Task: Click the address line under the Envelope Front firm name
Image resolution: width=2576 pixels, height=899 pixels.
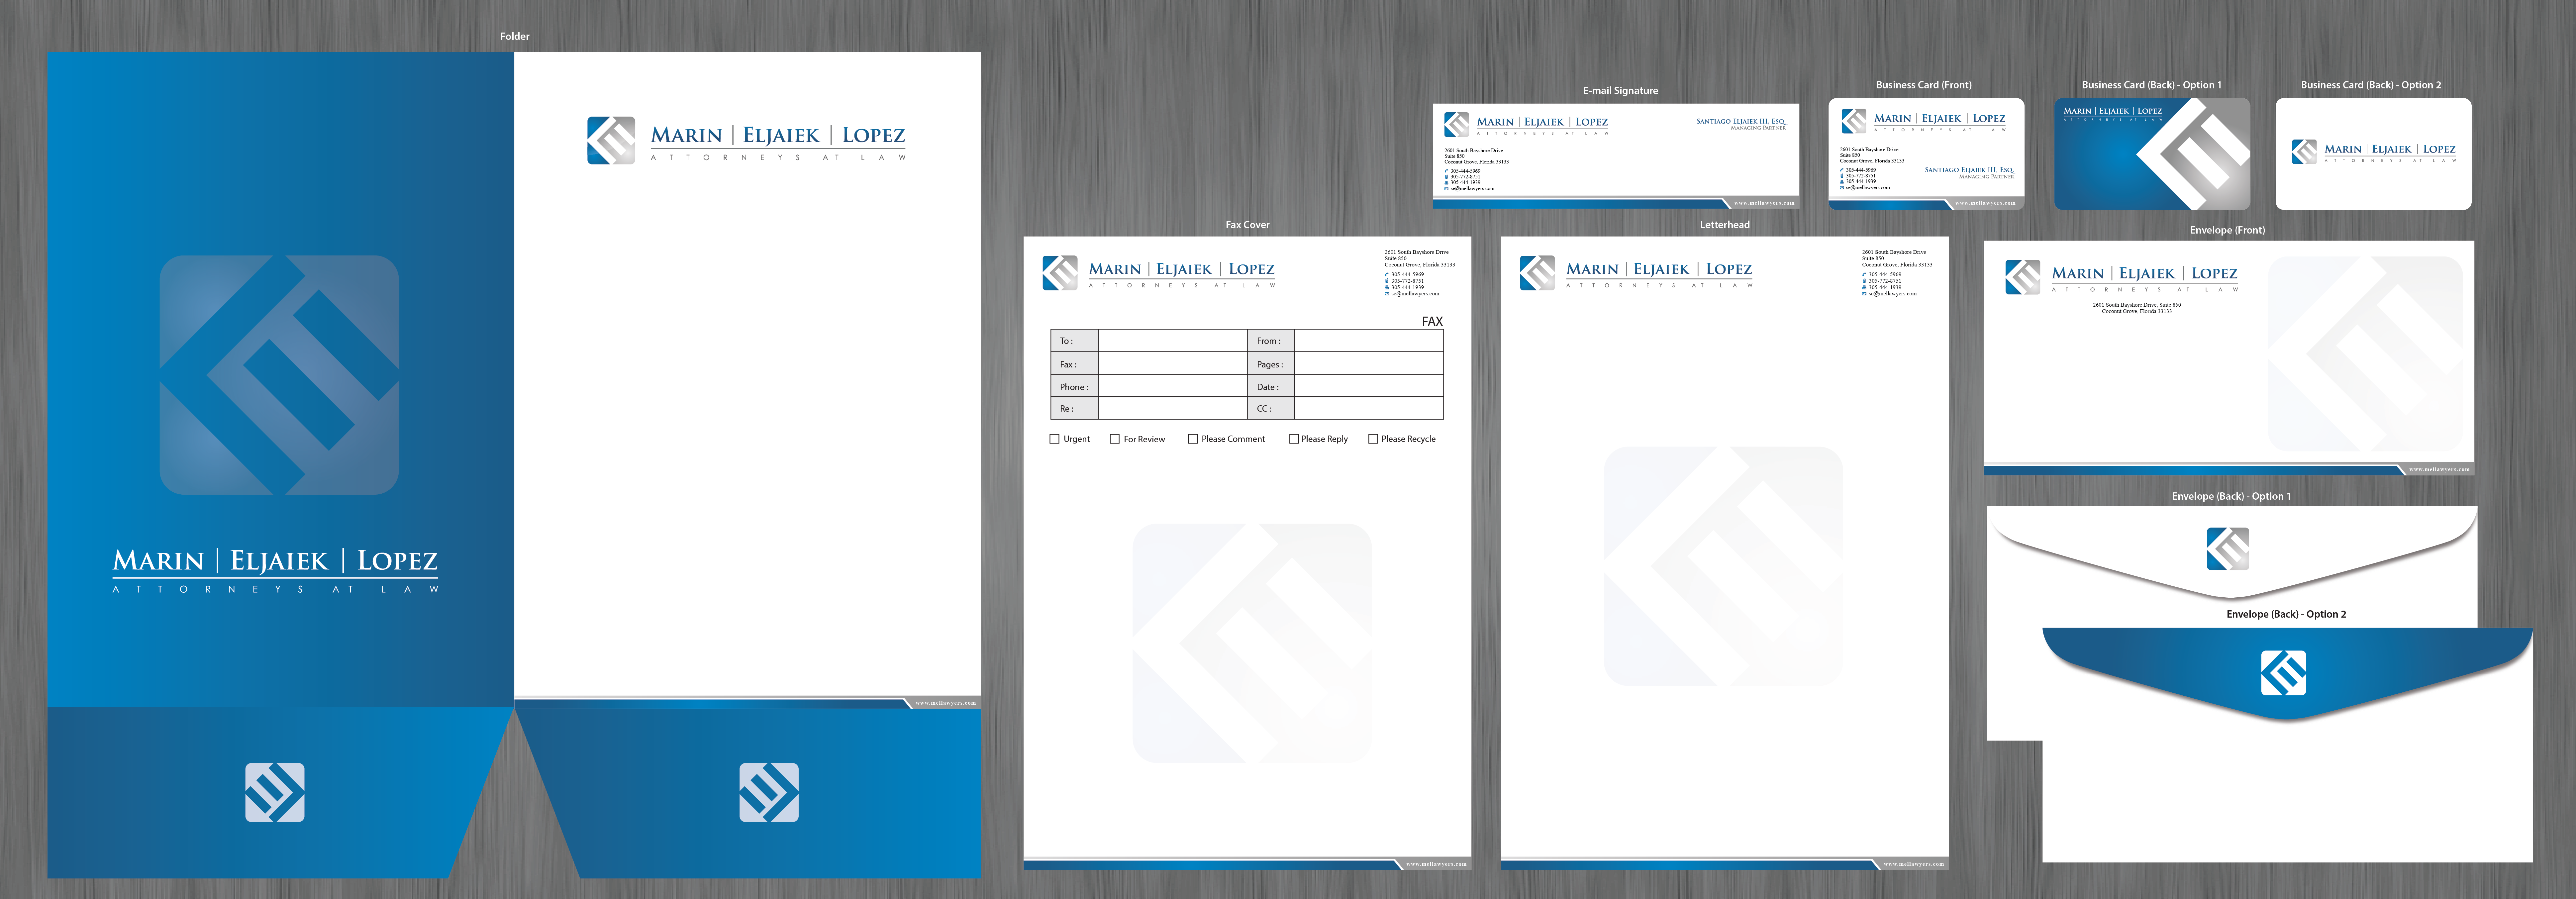Action: click(x=2137, y=308)
